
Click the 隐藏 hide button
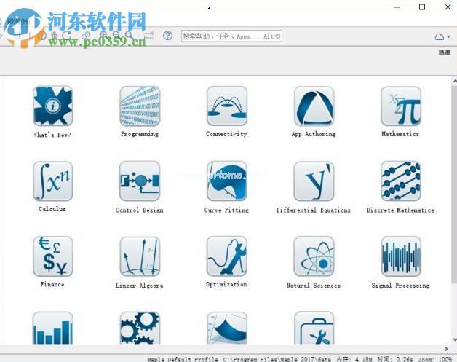pos(445,52)
